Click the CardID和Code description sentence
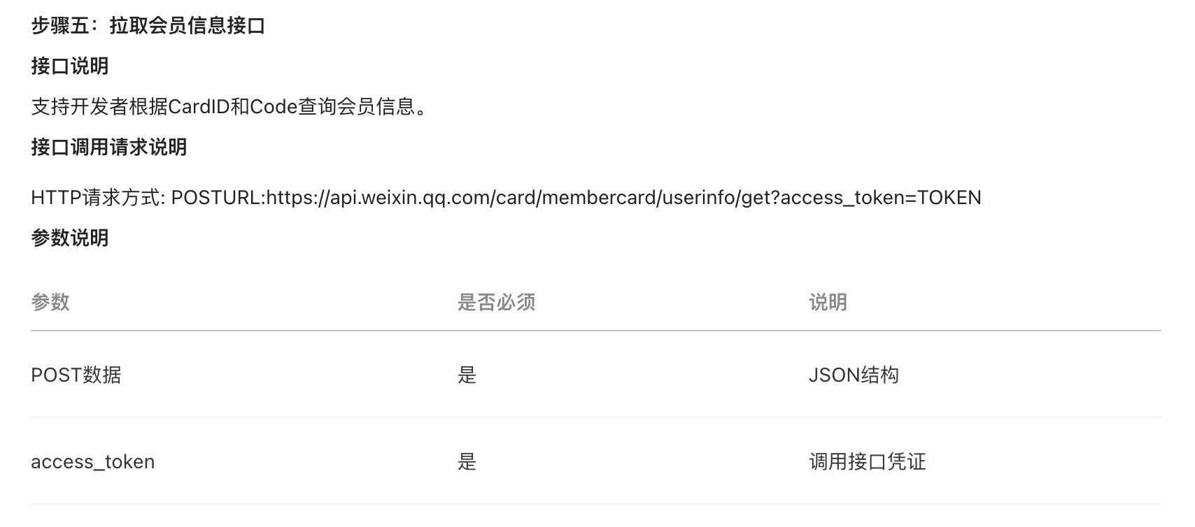1195x527 pixels. [229, 107]
